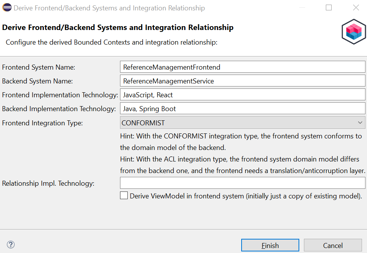Click the ACL integration hint text
The width and height of the screenshot is (367, 253).
pyautogui.click(x=242, y=165)
